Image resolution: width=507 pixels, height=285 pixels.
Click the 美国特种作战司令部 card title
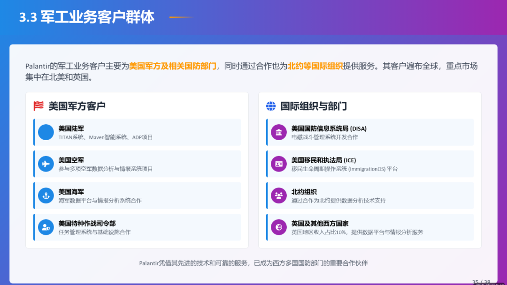point(87,223)
